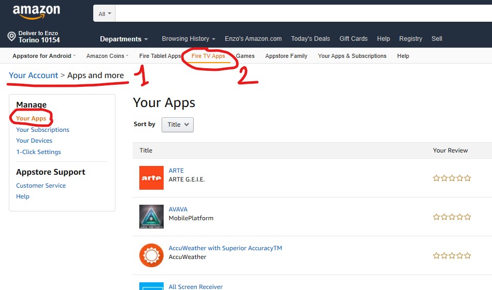
Task: Open the Amazon Coins tab
Action: point(108,56)
